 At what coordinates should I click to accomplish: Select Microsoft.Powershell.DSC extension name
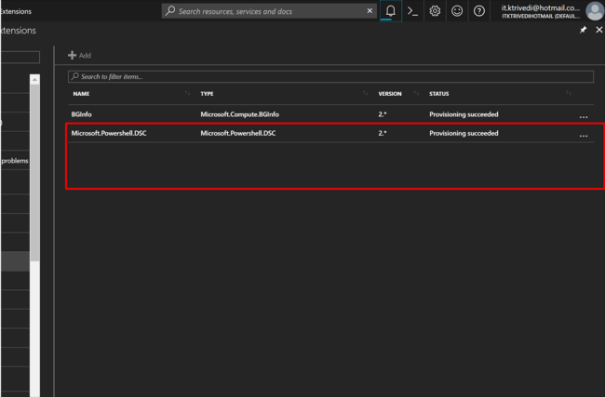coord(109,133)
